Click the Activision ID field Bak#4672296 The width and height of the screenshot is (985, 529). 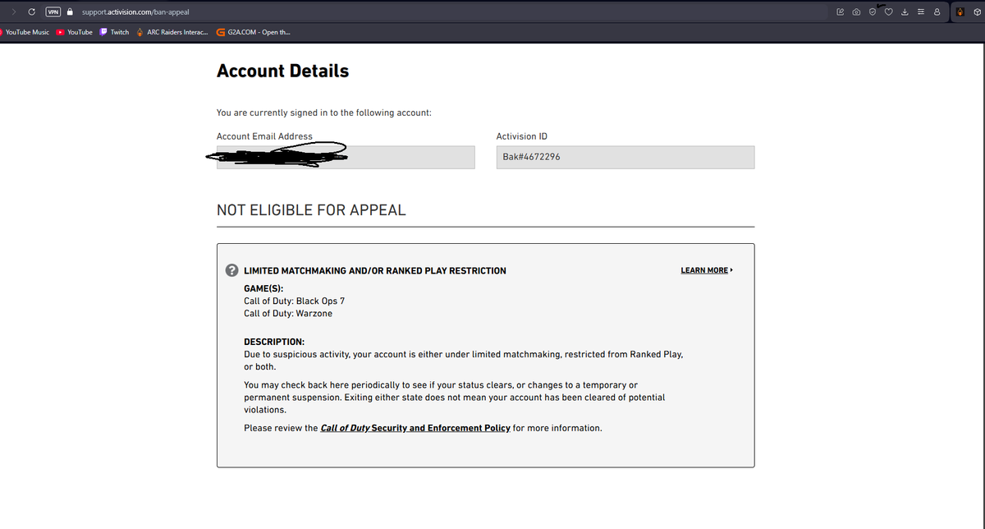[625, 157]
